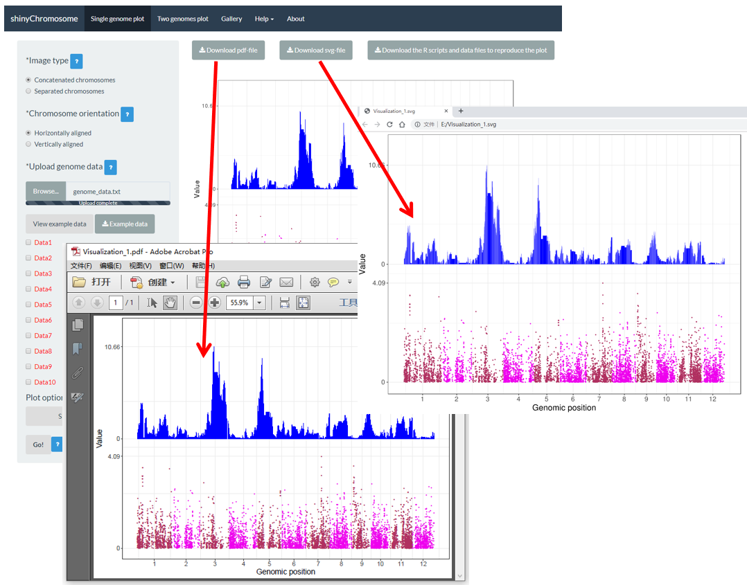This screenshot has width=747, height=585.
Task: Select Horizontally aligned radio option
Action: point(28,133)
